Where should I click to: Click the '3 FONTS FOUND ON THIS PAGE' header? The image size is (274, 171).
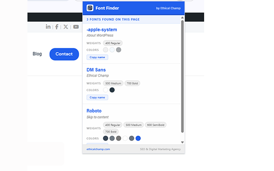(113, 19)
